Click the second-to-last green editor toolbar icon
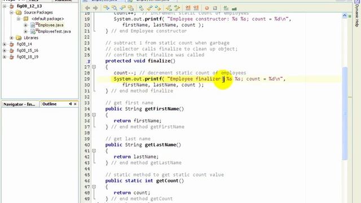This screenshot has width=361, height=203. pos(226,8)
